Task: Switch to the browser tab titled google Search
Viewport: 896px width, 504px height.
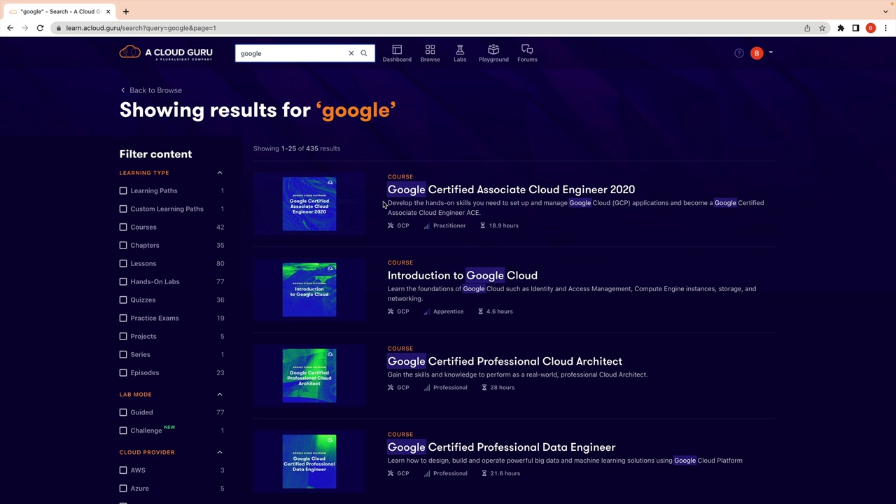Action: (59, 11)
